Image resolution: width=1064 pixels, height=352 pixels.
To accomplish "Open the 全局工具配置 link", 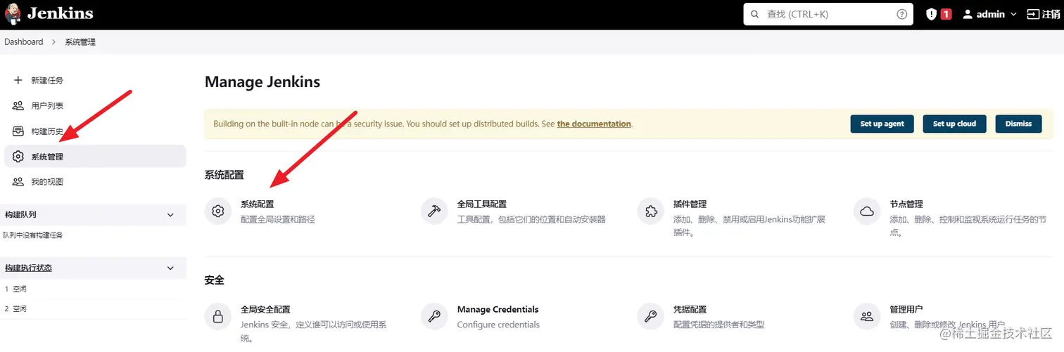I will pos(482,204).
